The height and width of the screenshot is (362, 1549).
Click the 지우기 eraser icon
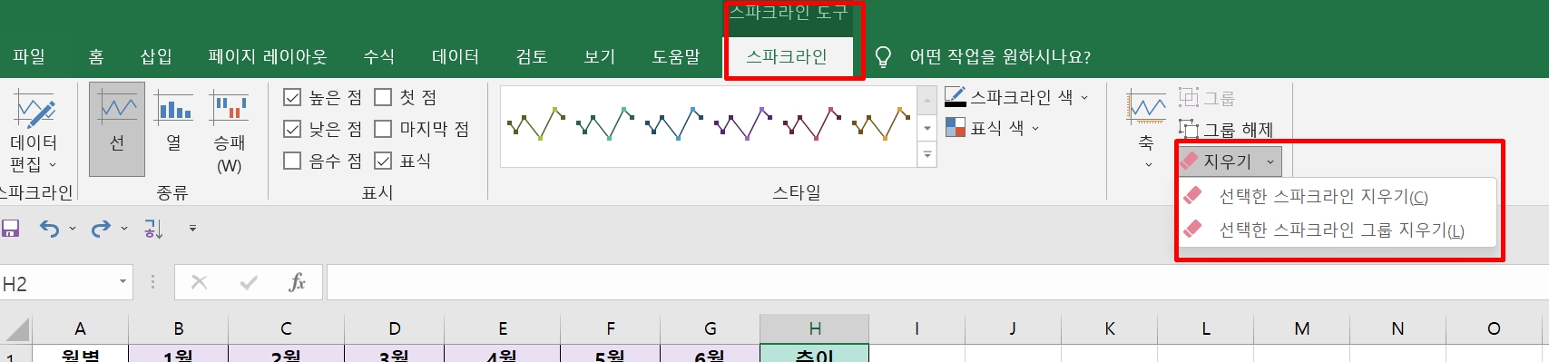[x=1190, y=161]
